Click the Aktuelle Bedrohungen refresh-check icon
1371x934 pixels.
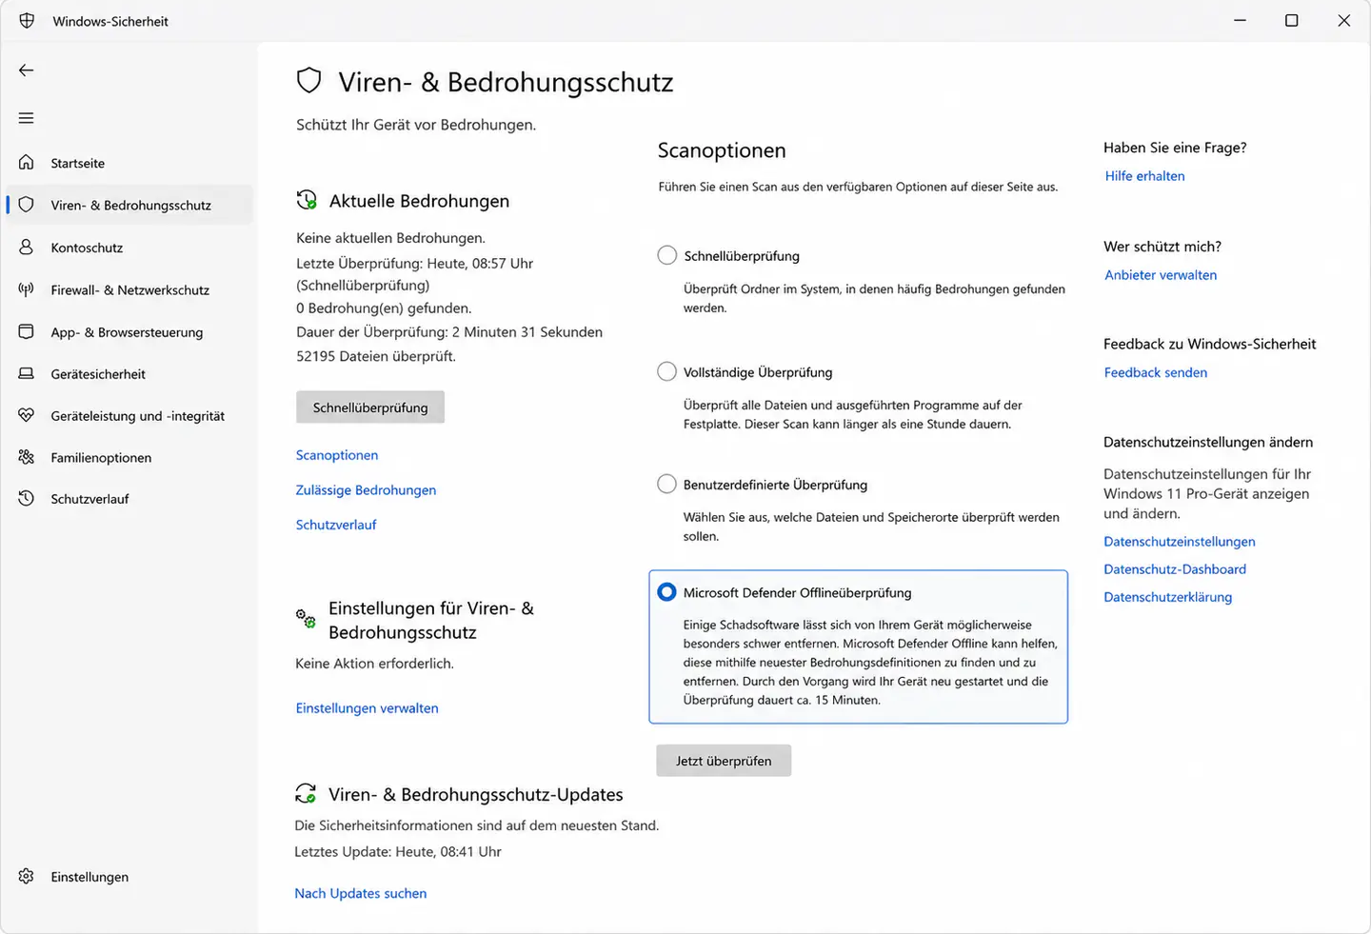click(307, 200)
